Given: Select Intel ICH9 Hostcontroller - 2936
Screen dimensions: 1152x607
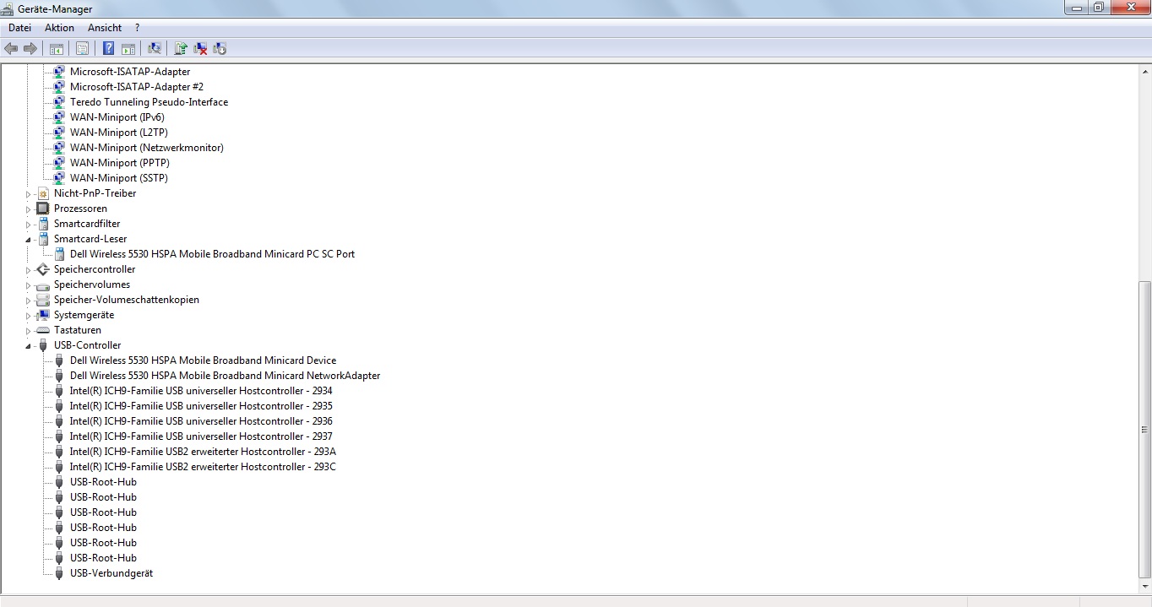Looking at the screenshot, I should coord(201,420).
